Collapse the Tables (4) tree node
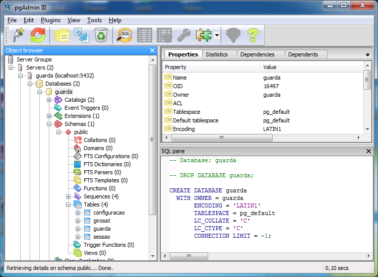 point(68,204)
